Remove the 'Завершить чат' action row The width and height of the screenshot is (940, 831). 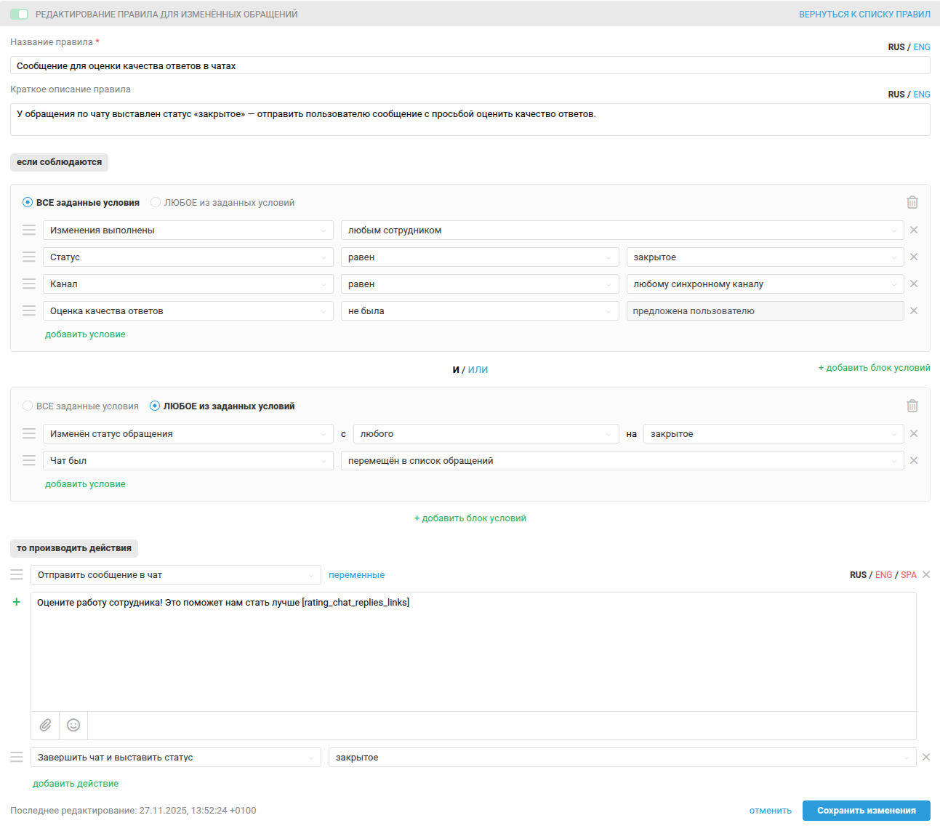coord(926,757)
